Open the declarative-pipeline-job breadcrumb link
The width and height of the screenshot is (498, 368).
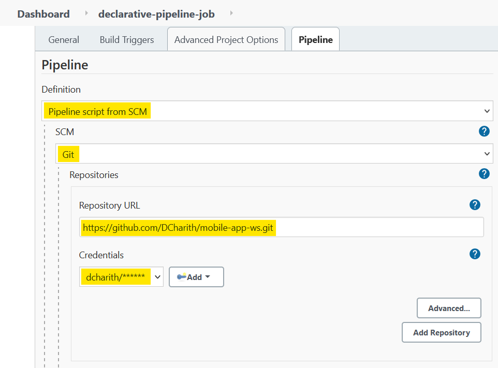point(156,14)
